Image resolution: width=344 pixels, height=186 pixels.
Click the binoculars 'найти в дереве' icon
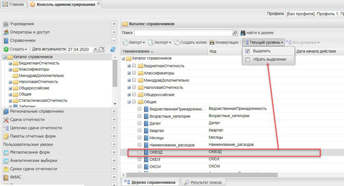click(x=243, y=33)
